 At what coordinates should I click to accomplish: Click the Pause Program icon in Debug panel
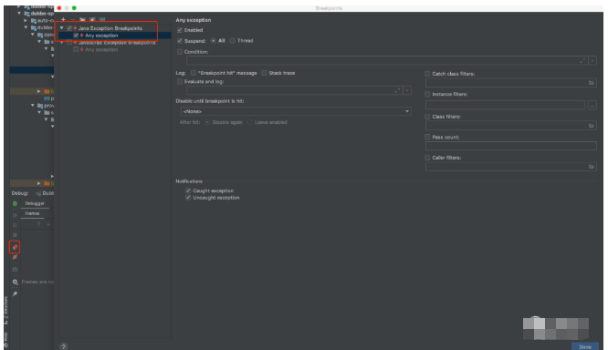[15, 225]
